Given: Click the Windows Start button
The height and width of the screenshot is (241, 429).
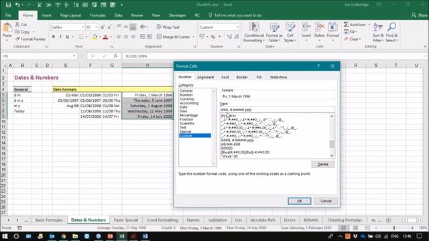Looking at the screenshot, I should pos(5,236).
